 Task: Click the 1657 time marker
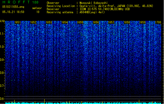(111, 22)
